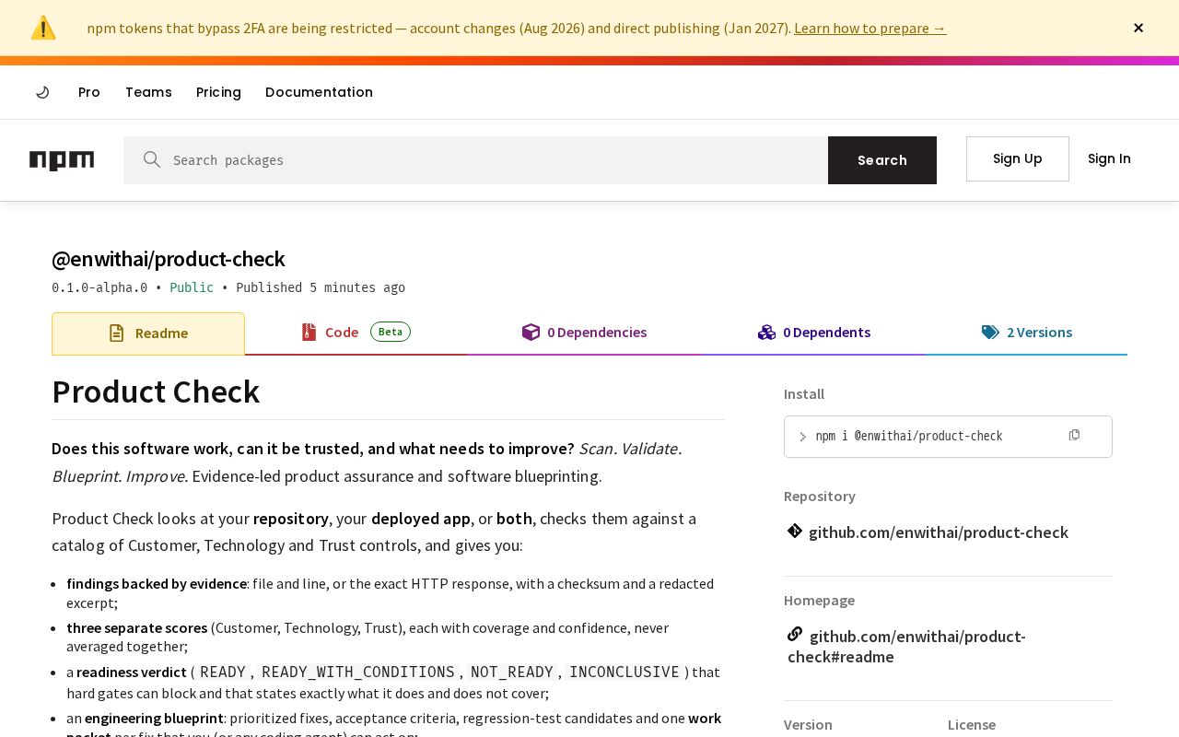Click the INCONCLUSIVE code label
This screenshot has height=737, width=1179.
[x=625, y=673]
